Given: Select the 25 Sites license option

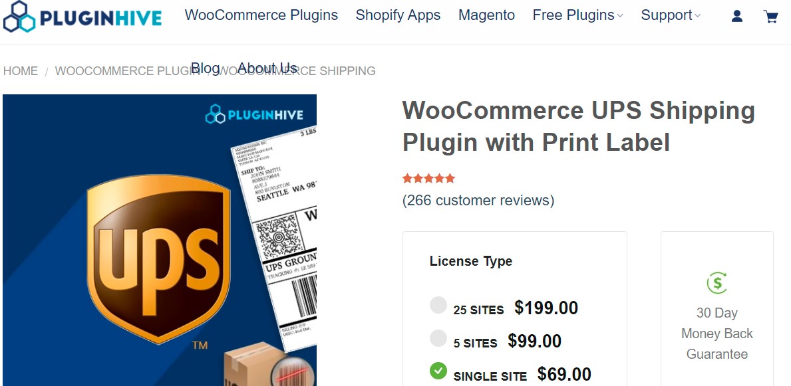Looking at the screenshot, I should point(438,306).
